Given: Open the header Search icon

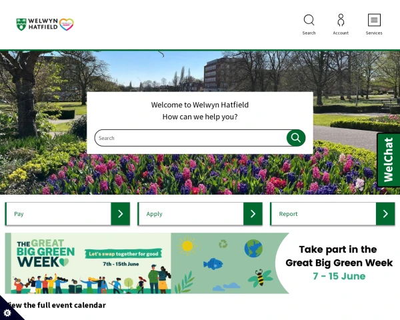Looking at the screenshot, I should 309,25.
